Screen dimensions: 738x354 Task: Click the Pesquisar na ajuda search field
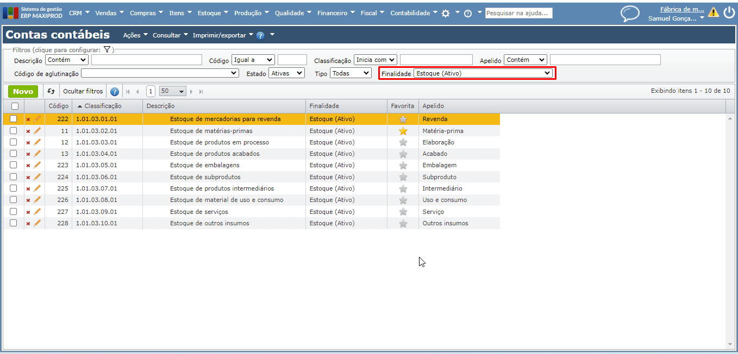click(518, 13)
